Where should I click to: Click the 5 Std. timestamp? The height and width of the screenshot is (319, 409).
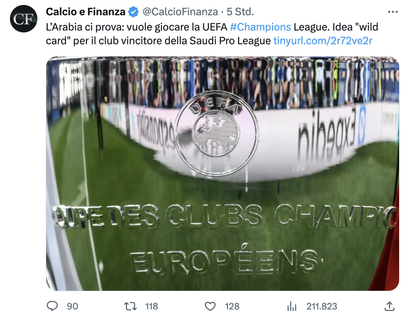point(240,12)
